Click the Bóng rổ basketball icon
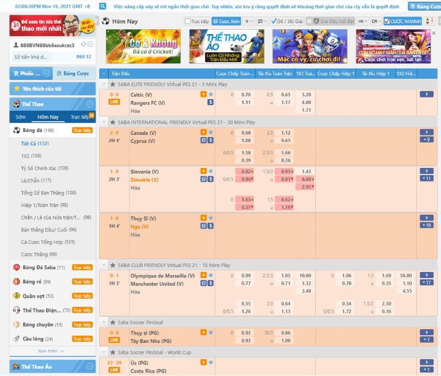Screen dimensions: 441x376 point(17,281)
